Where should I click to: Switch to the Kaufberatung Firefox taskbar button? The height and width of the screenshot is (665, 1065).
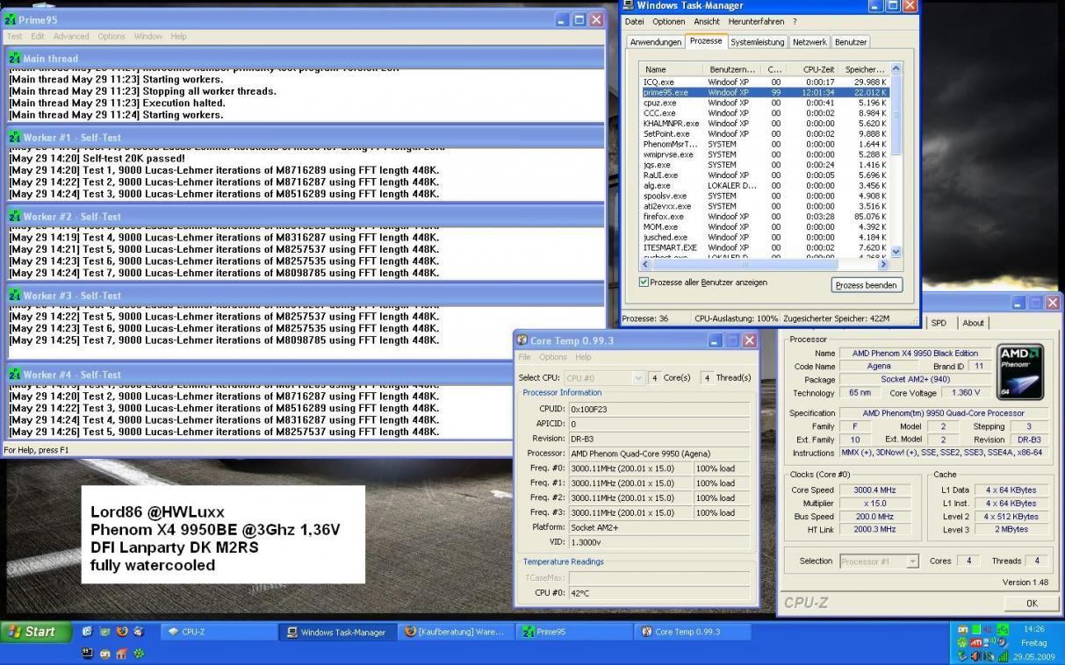point(455,632)
